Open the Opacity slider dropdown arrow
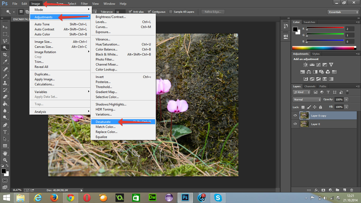This screenshot has width=361, height=203. point(346,100)
